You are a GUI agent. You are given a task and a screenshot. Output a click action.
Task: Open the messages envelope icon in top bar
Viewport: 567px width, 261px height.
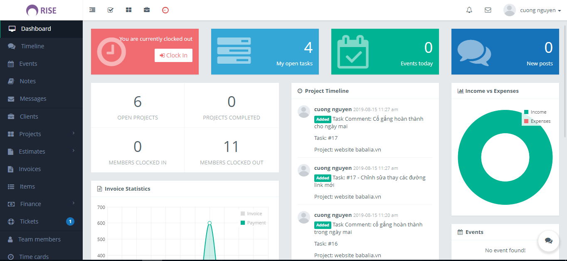(x=488, y=10)
